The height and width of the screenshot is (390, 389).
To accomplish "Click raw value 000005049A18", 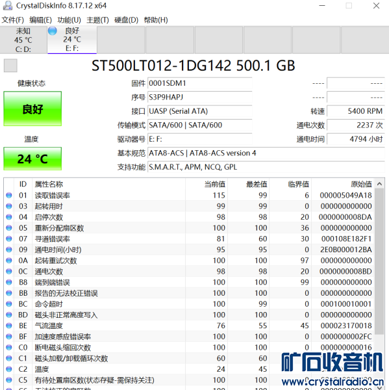I will tap(345, 196).
